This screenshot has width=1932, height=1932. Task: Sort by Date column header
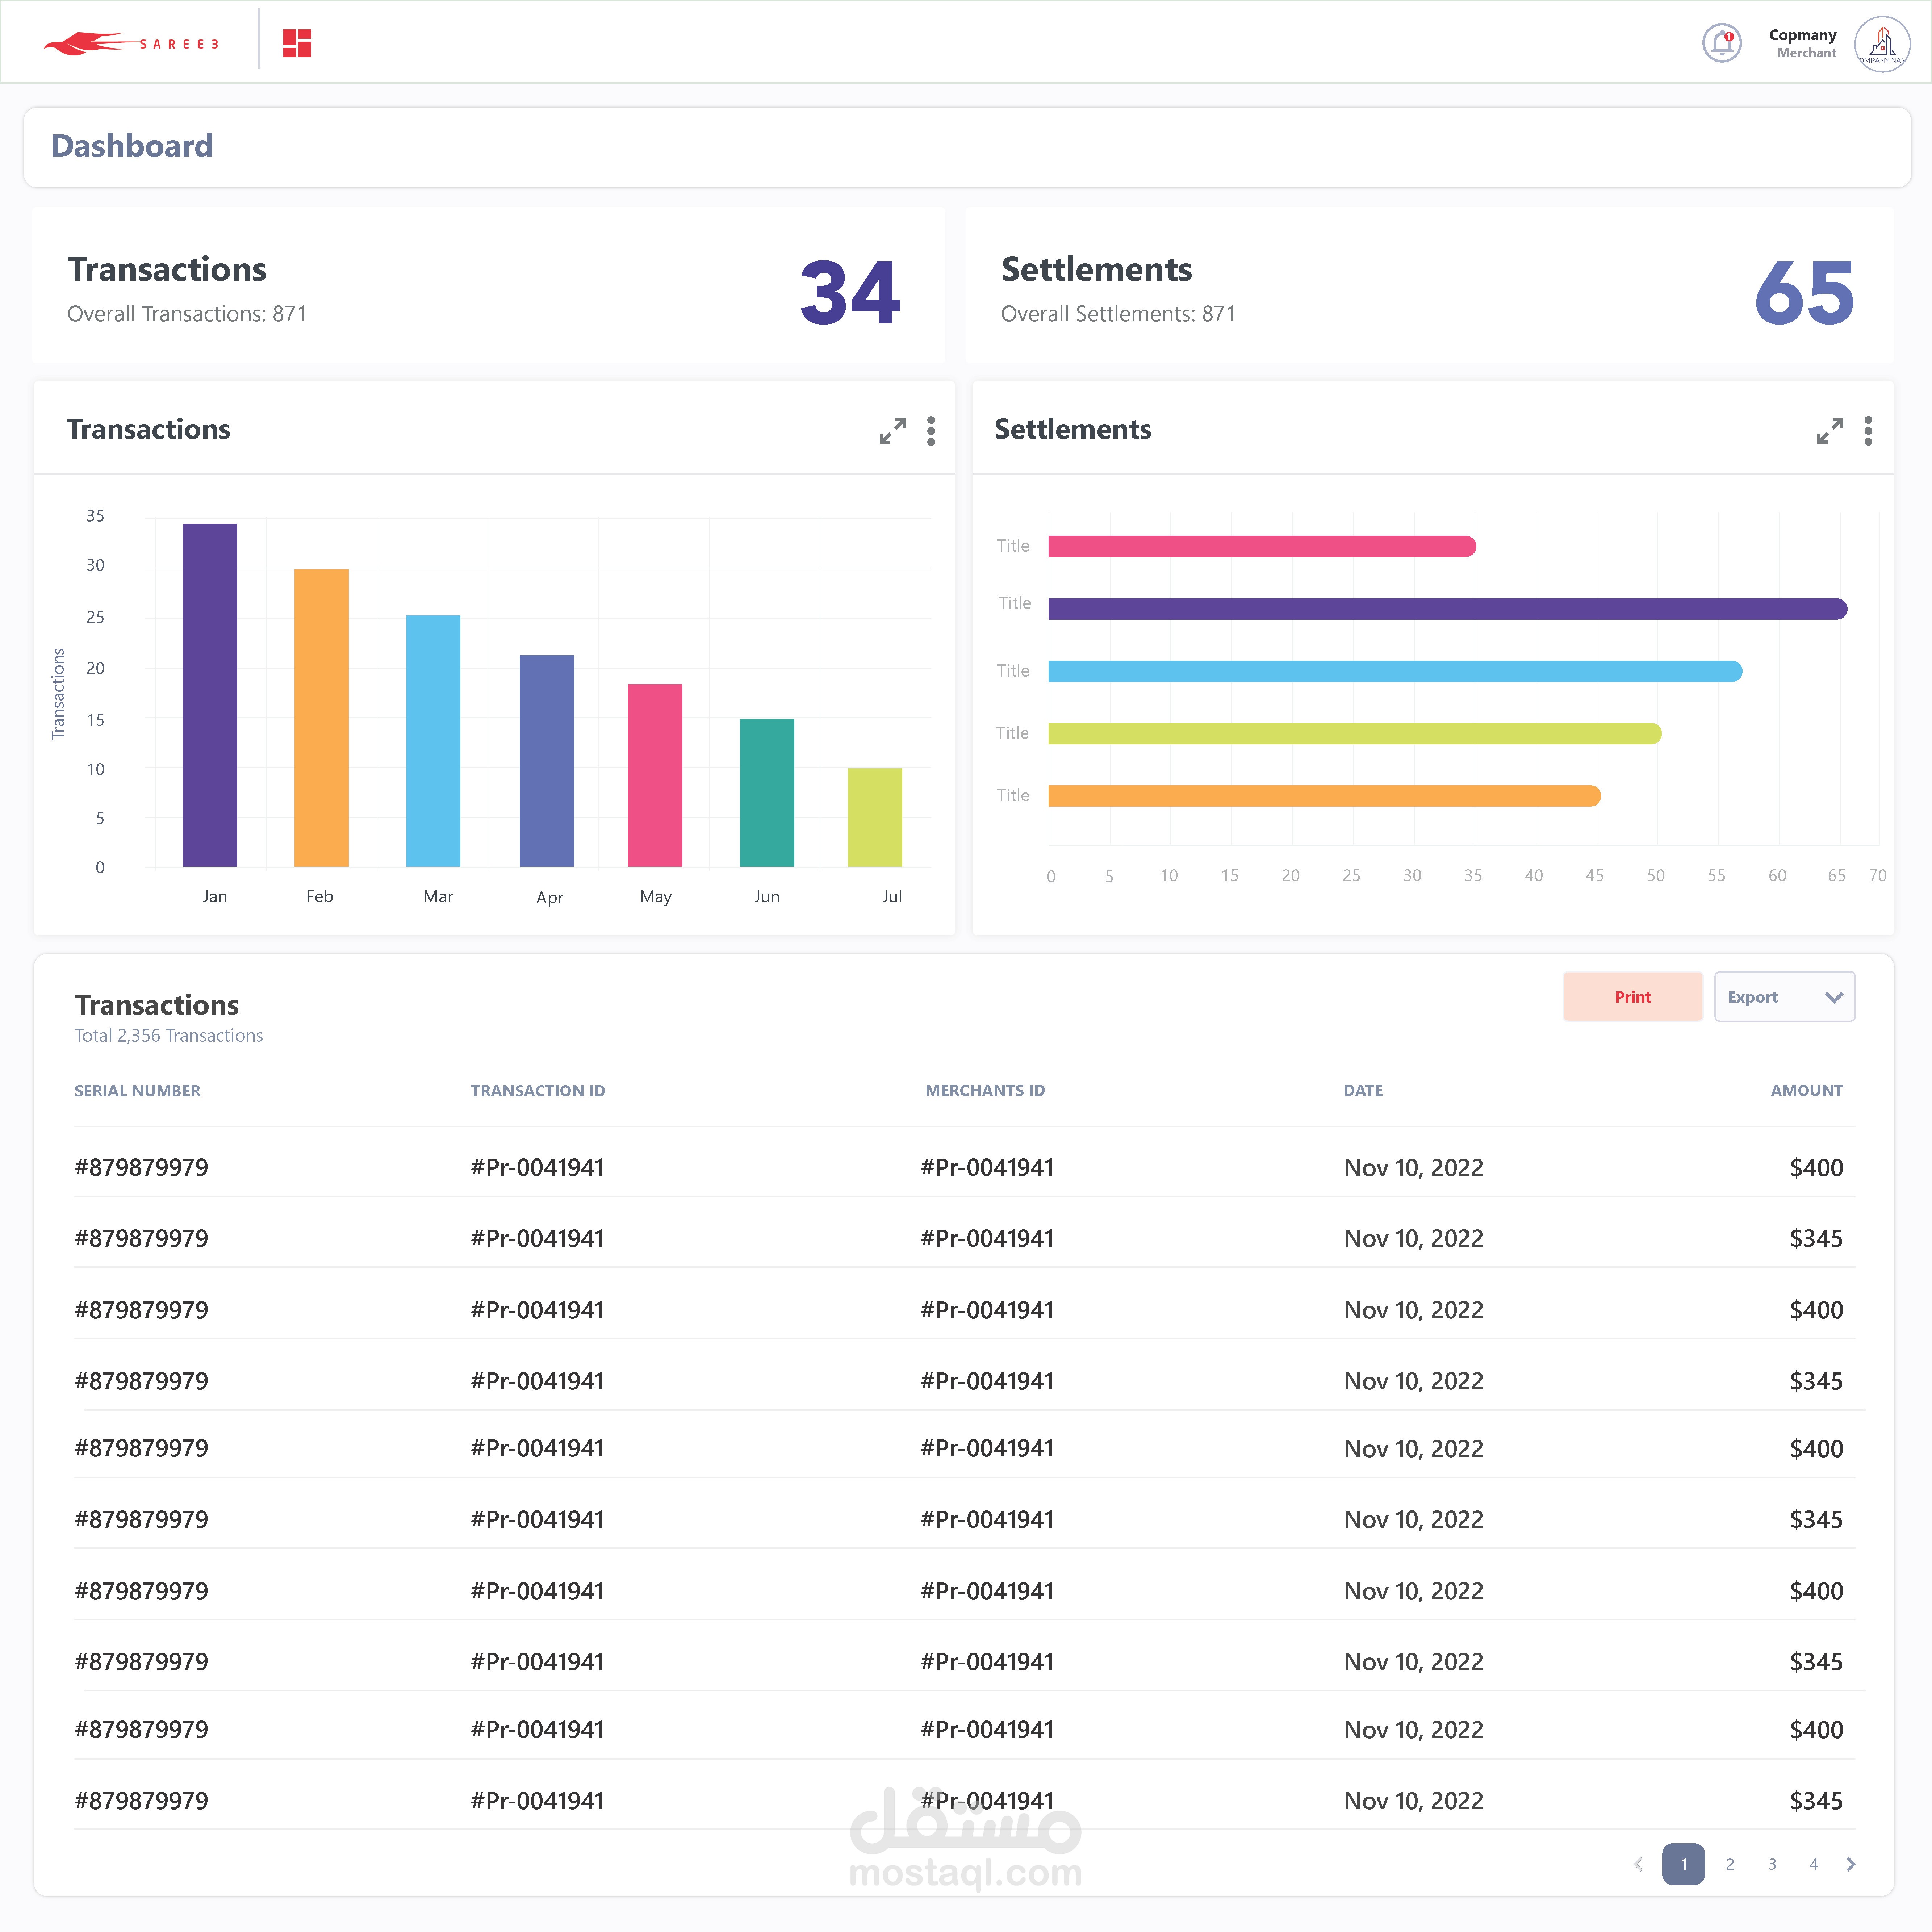pos(1363,1090)
